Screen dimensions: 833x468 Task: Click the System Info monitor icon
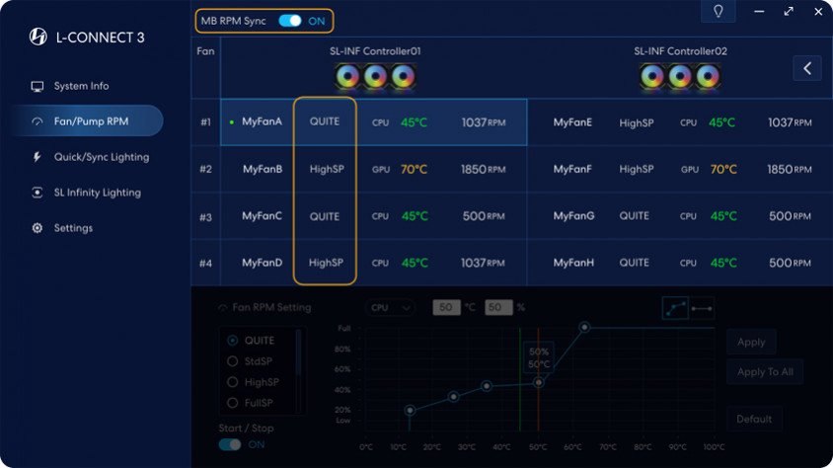[38, 86]
